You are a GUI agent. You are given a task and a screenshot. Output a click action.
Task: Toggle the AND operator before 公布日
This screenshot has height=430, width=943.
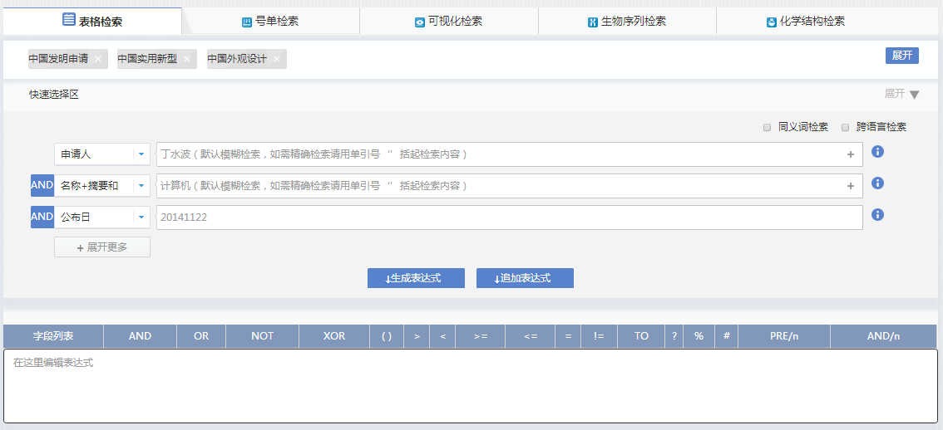click(42, 217)
